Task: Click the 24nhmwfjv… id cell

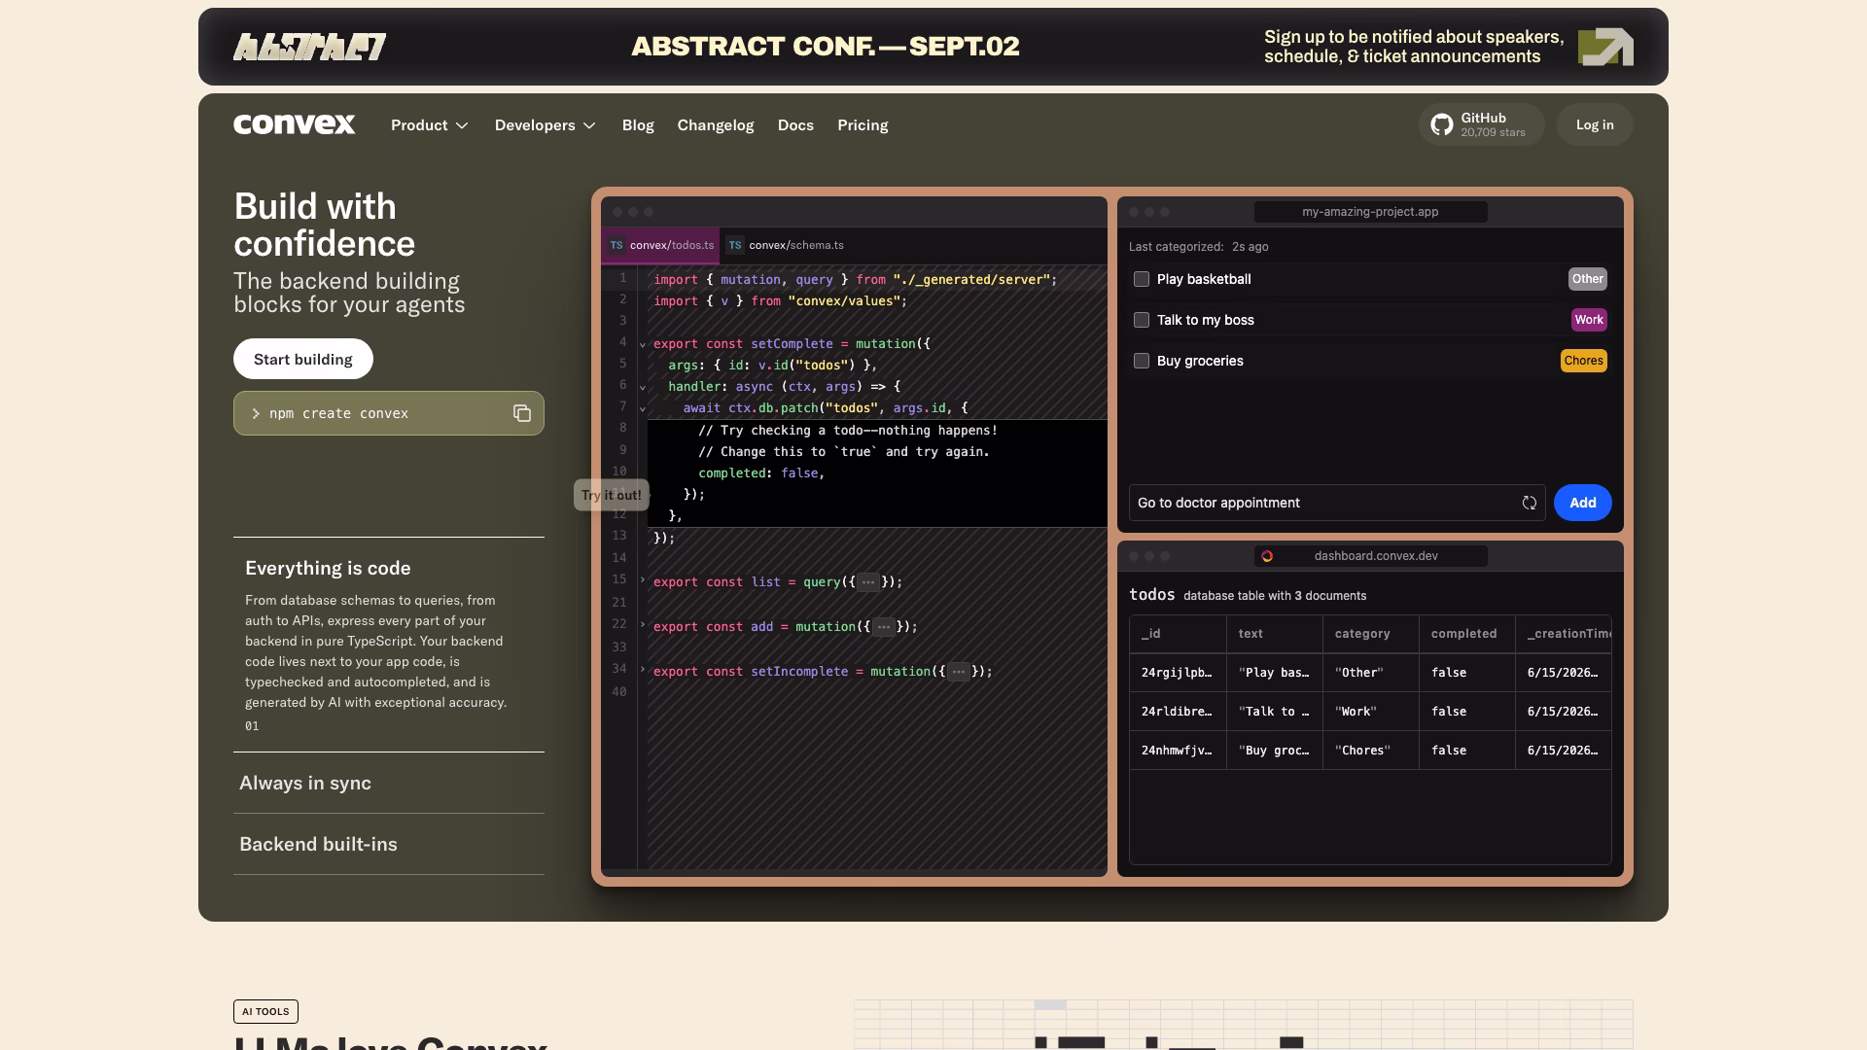Action: click(x=1178, y=751)
